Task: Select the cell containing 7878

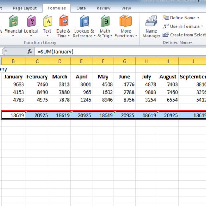Action: pyautogui.click(x=60, y=100)
